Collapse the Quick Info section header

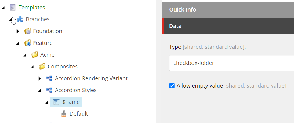228,10
